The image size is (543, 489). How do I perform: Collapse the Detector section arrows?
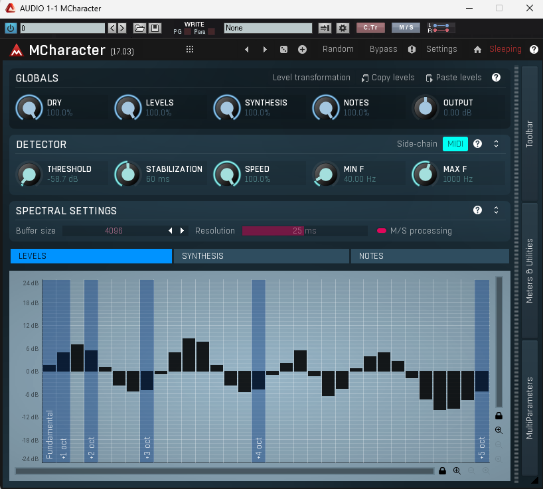coord(496,143)
